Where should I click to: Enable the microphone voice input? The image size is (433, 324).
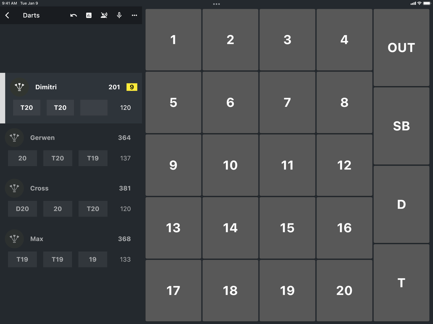click(119, 15)
